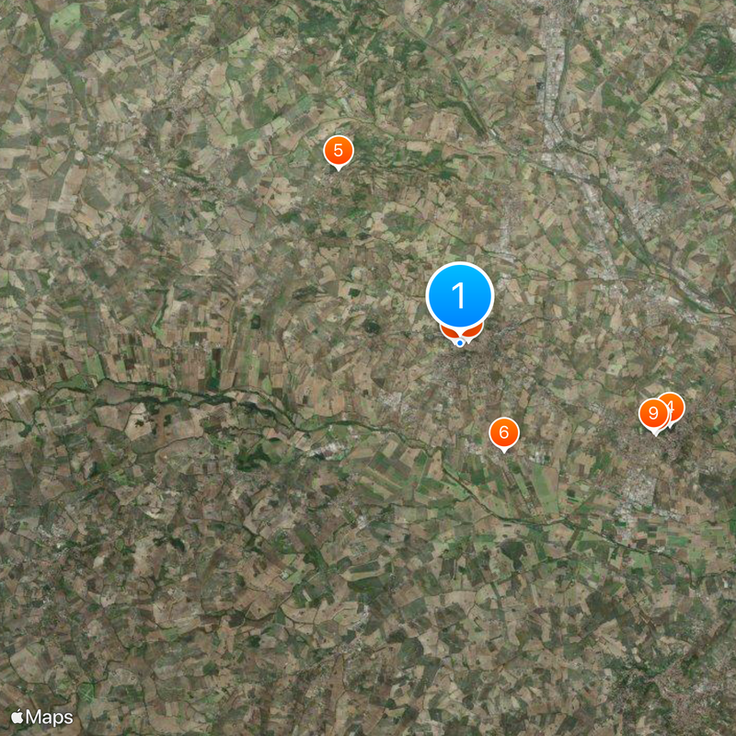This screenshot has height=736, width=736.
Task: Click the pointed tip of pin 6
Action: pyautogui.click(x=503, y=451)
